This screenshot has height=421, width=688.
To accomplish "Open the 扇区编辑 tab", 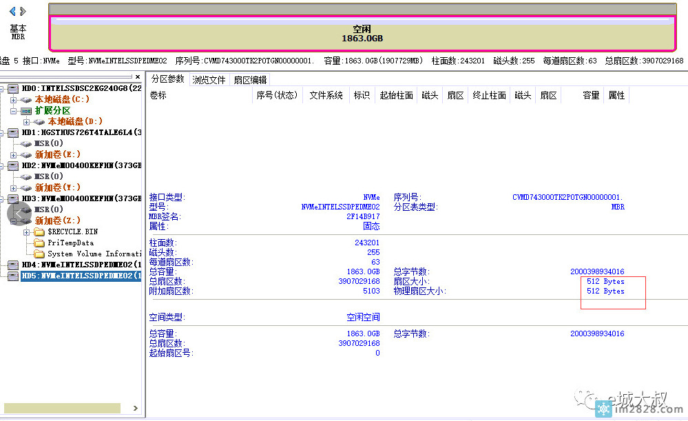I will [x=249, y=80].
